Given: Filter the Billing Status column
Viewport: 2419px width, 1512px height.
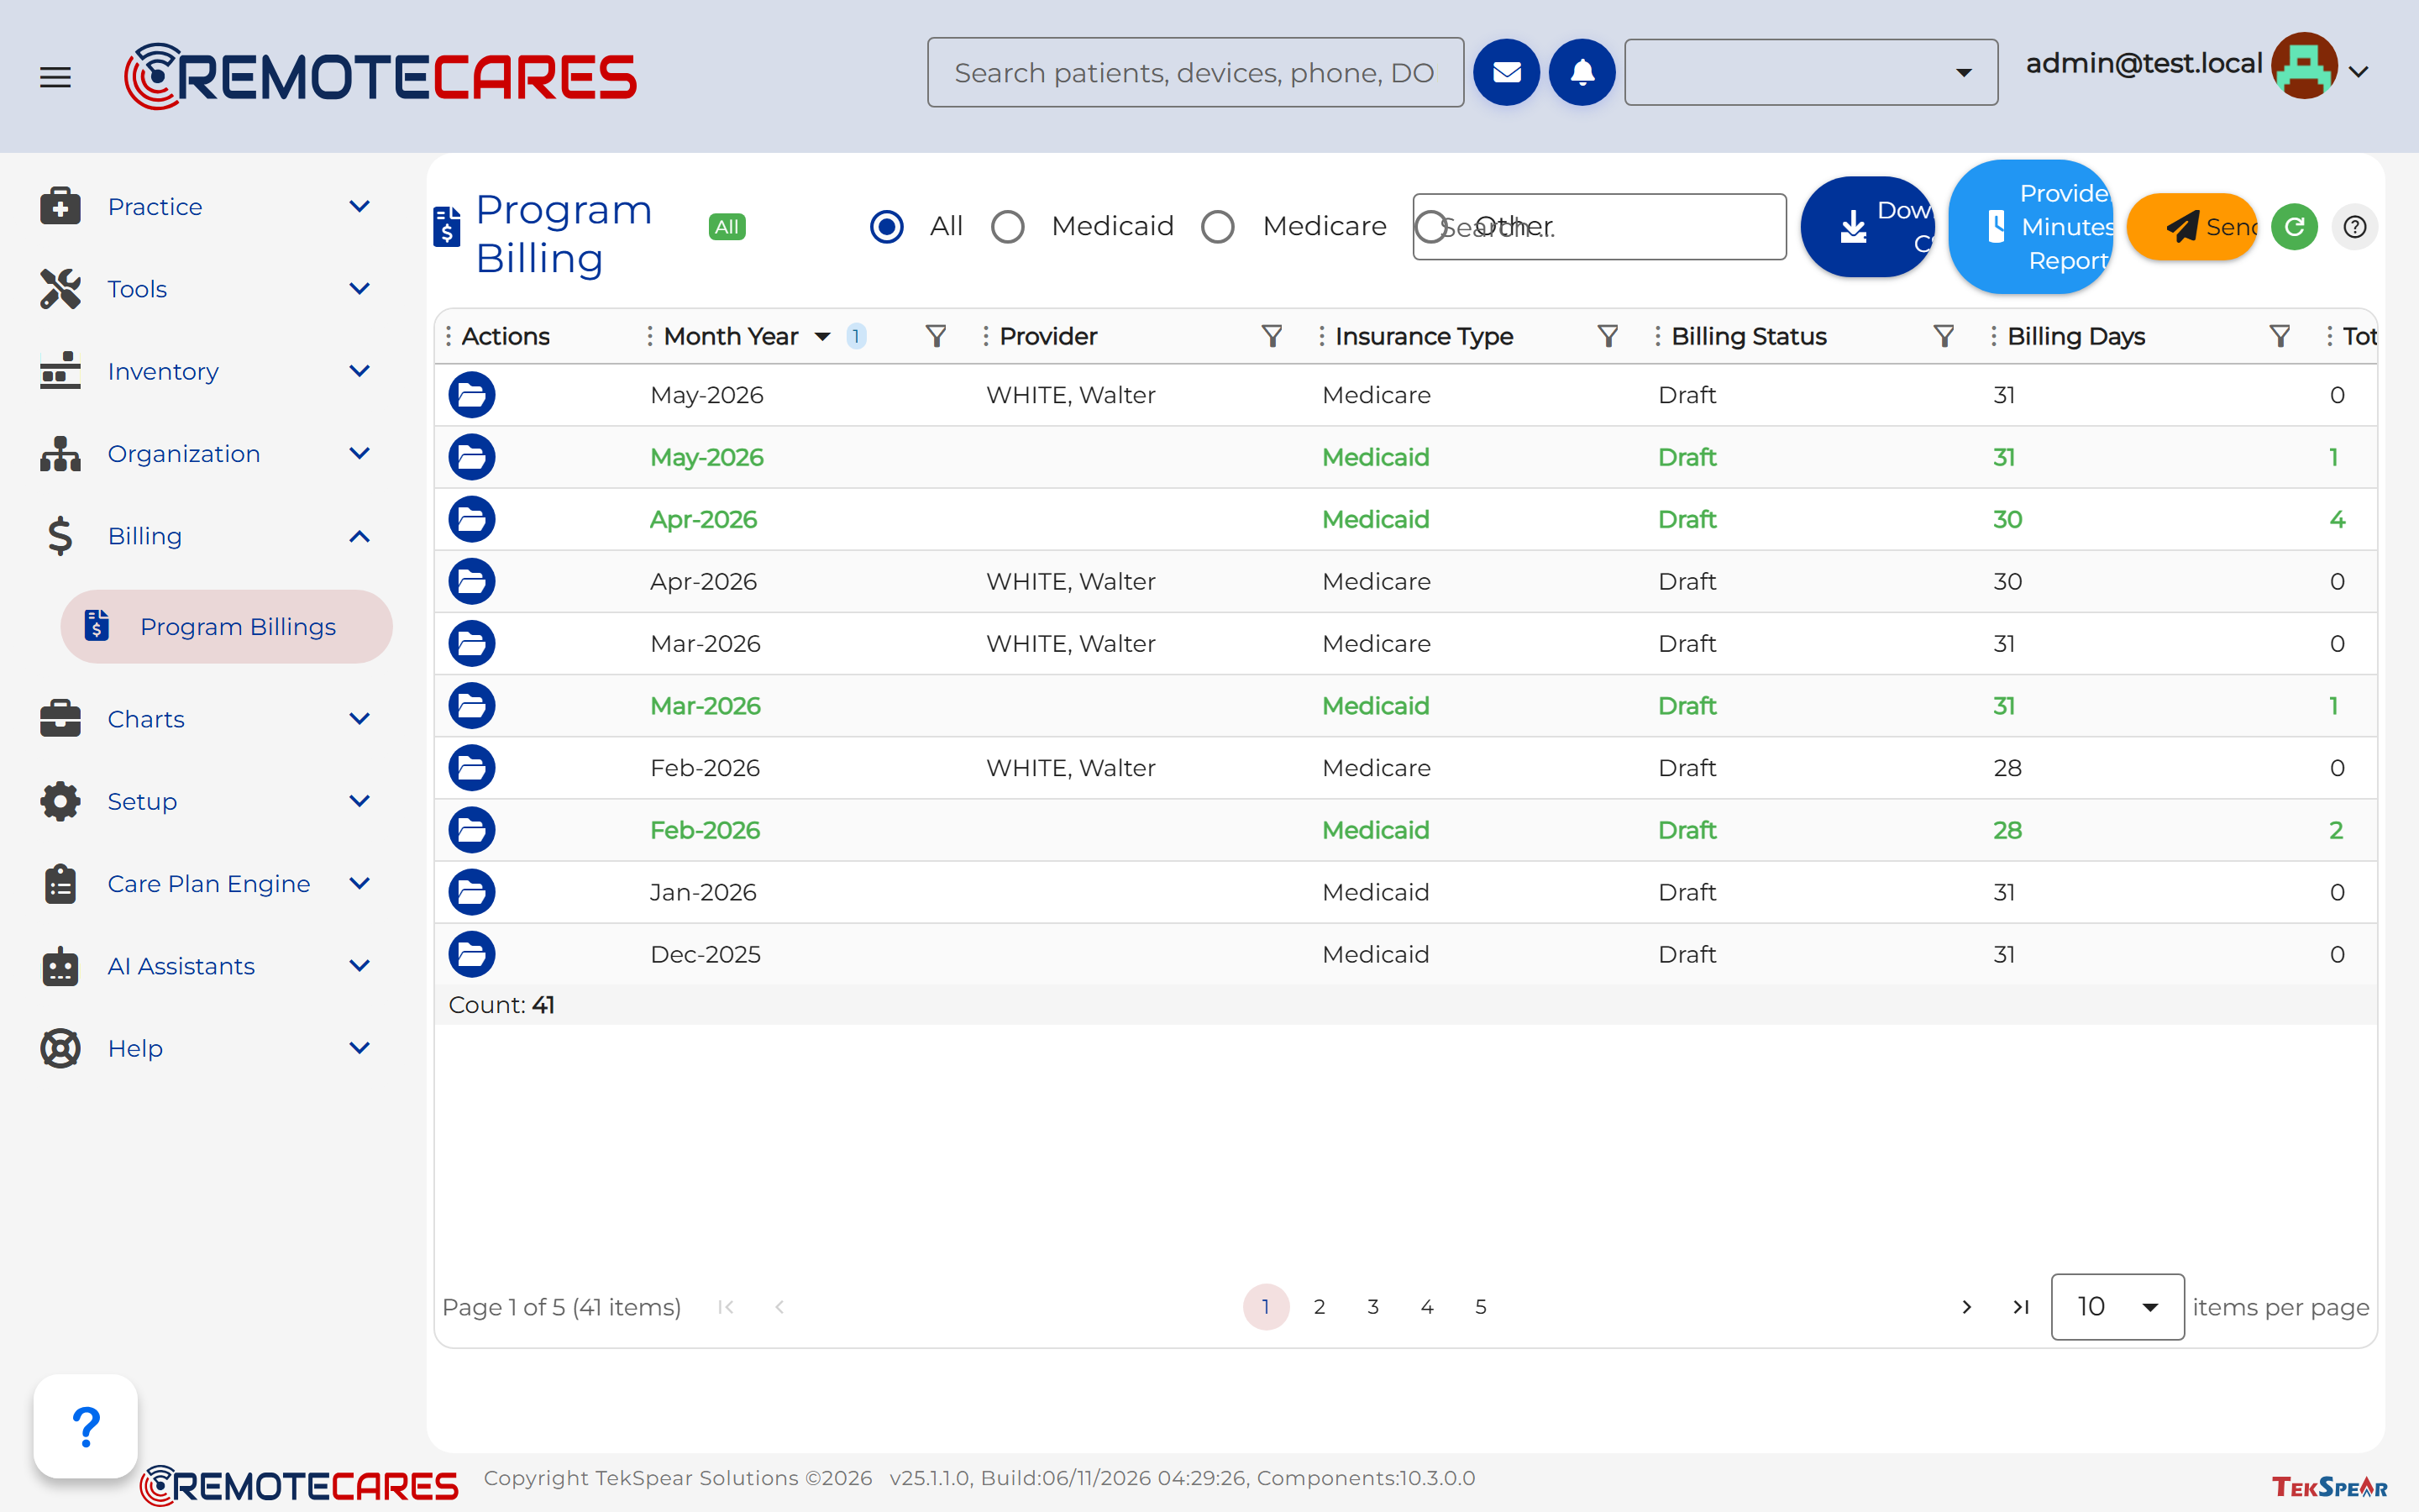Looking at the screenshot, I should (x=1944, y=336).
